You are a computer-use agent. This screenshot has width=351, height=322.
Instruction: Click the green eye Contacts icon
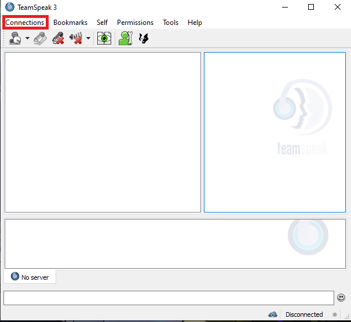[104, 38]
